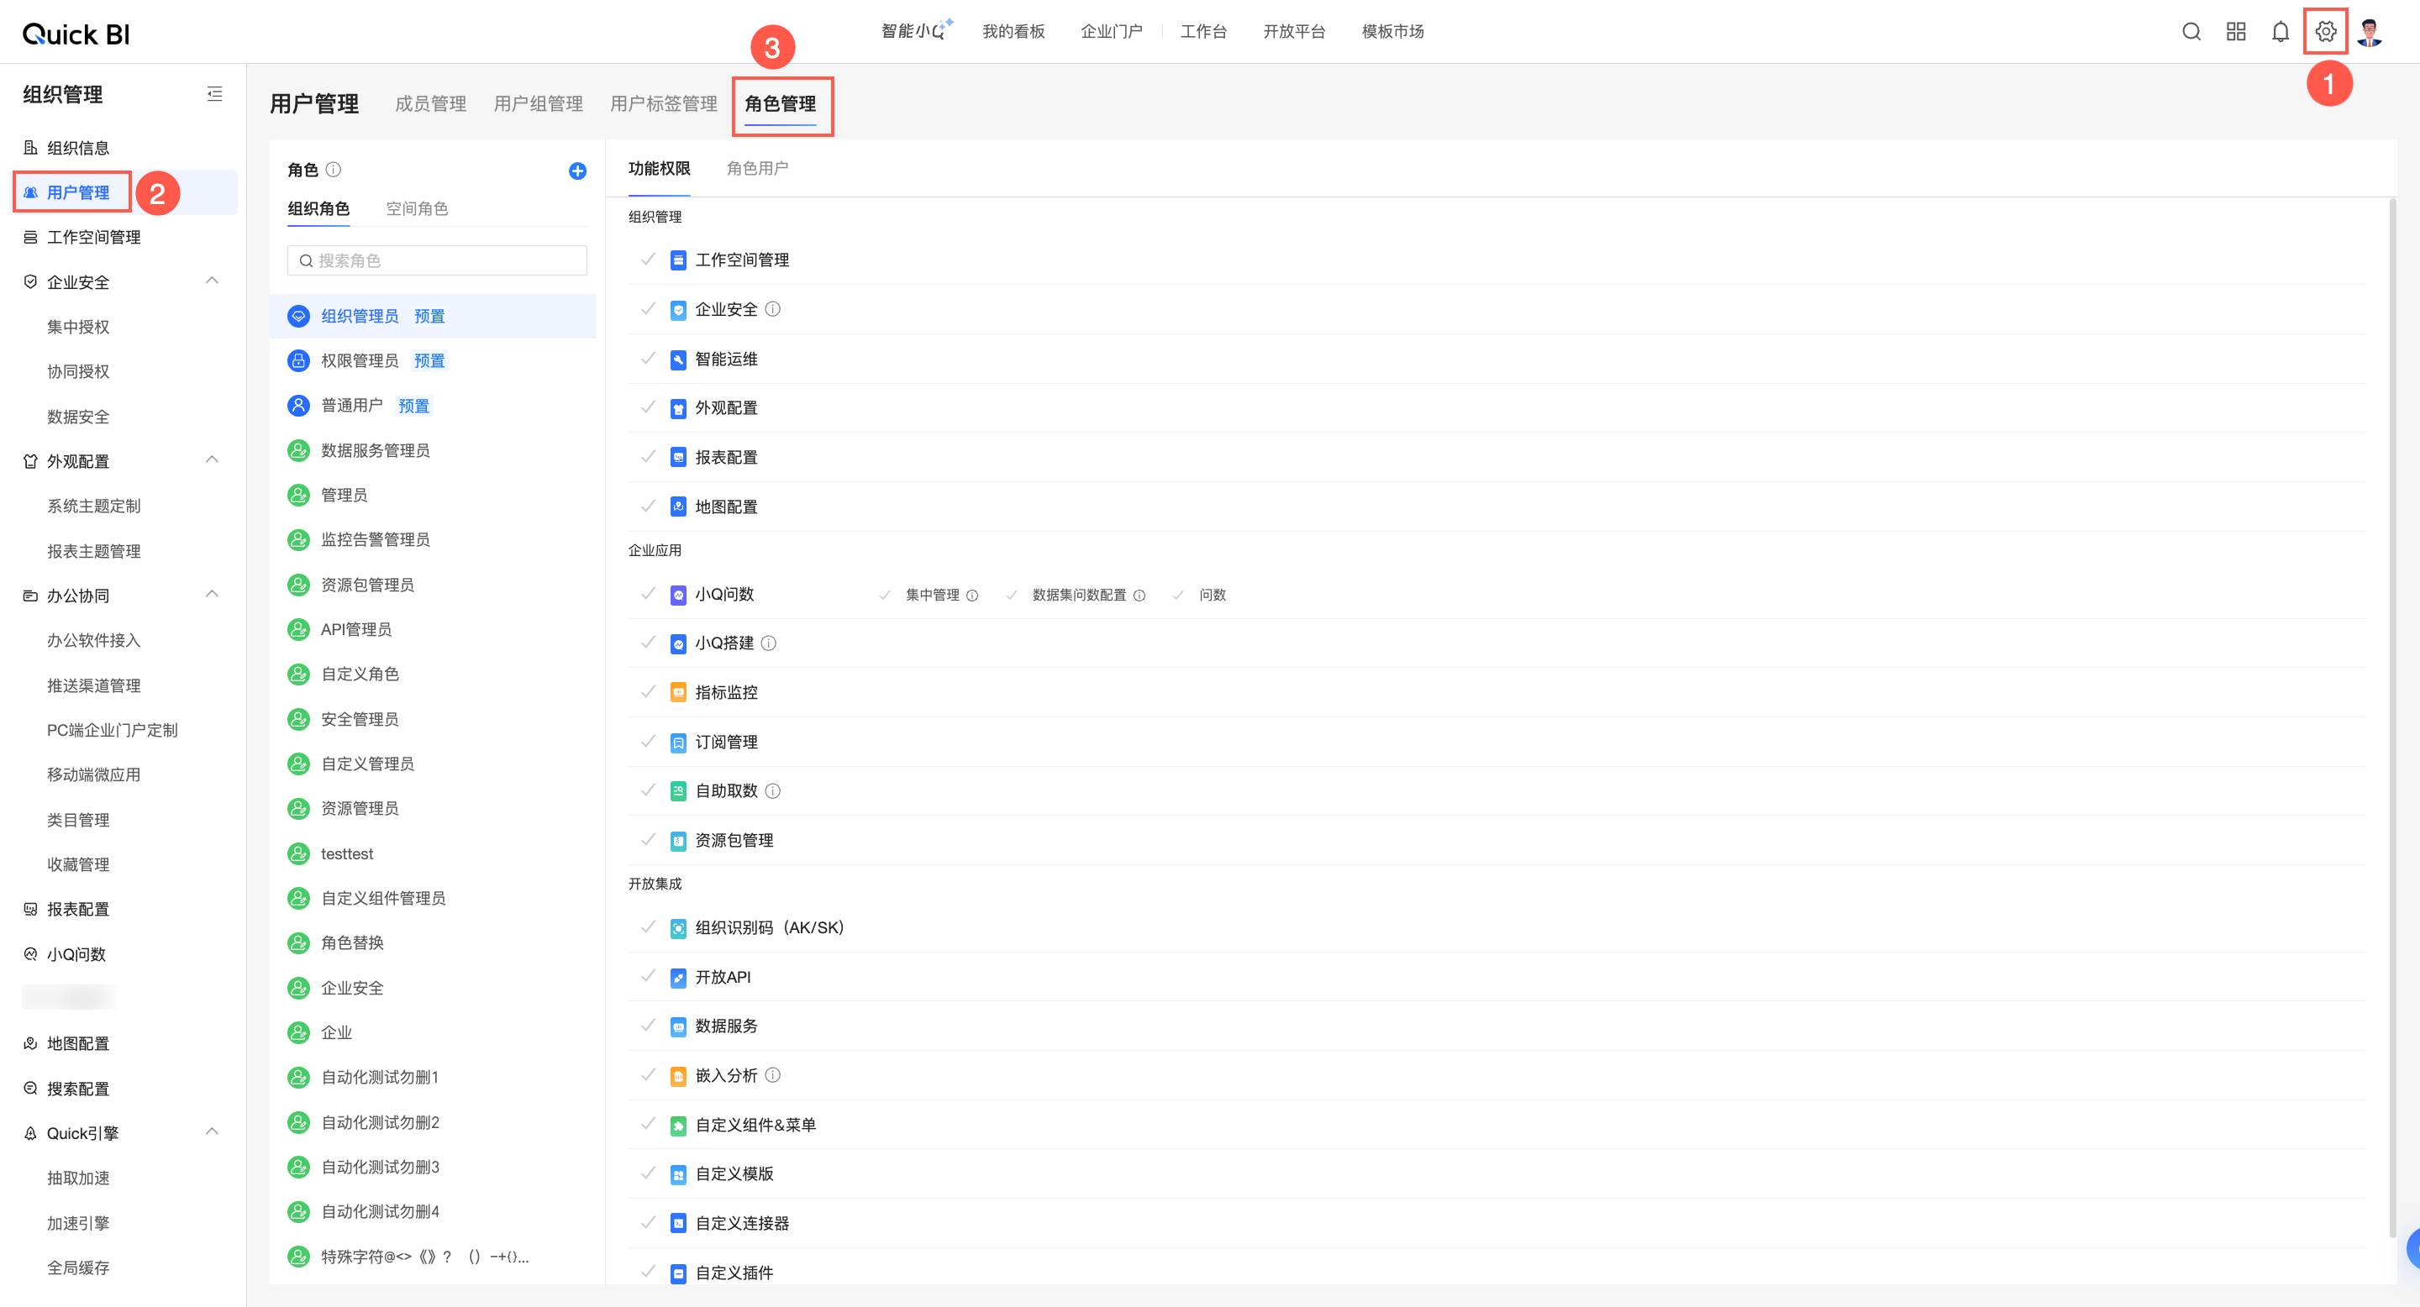Click the permissions list vertical scrollbar
The width and height of the screenshot is (2420, 1307).
click(2391, 718)
